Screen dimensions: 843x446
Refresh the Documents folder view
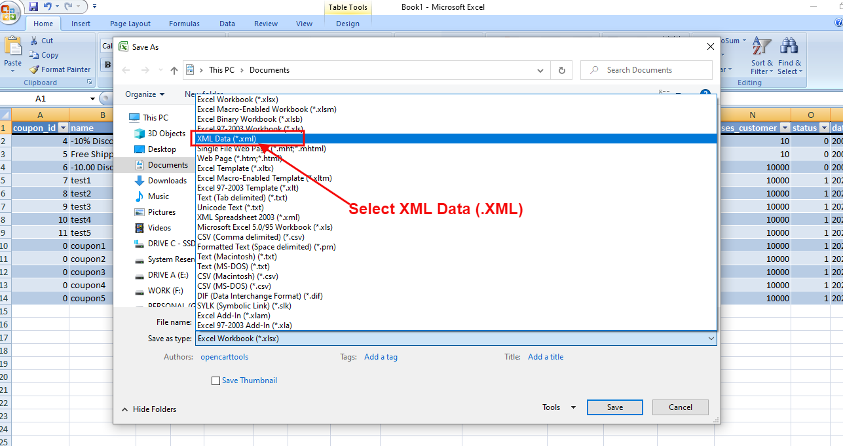[x=561, y=70]
